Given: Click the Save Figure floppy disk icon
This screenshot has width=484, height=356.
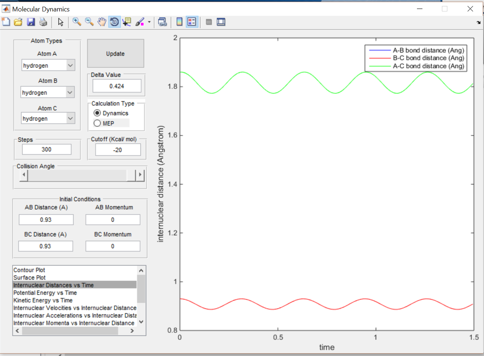Looking at the screenshot, I should pos(31,22).
